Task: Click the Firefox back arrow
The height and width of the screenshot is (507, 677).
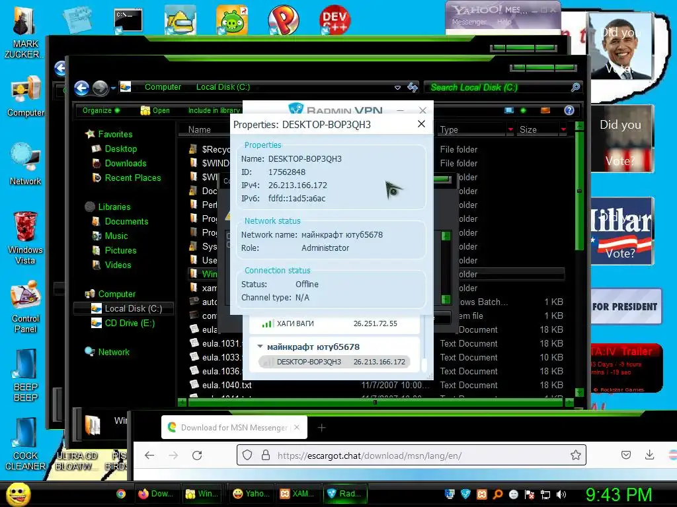Action: pos(149,456)
